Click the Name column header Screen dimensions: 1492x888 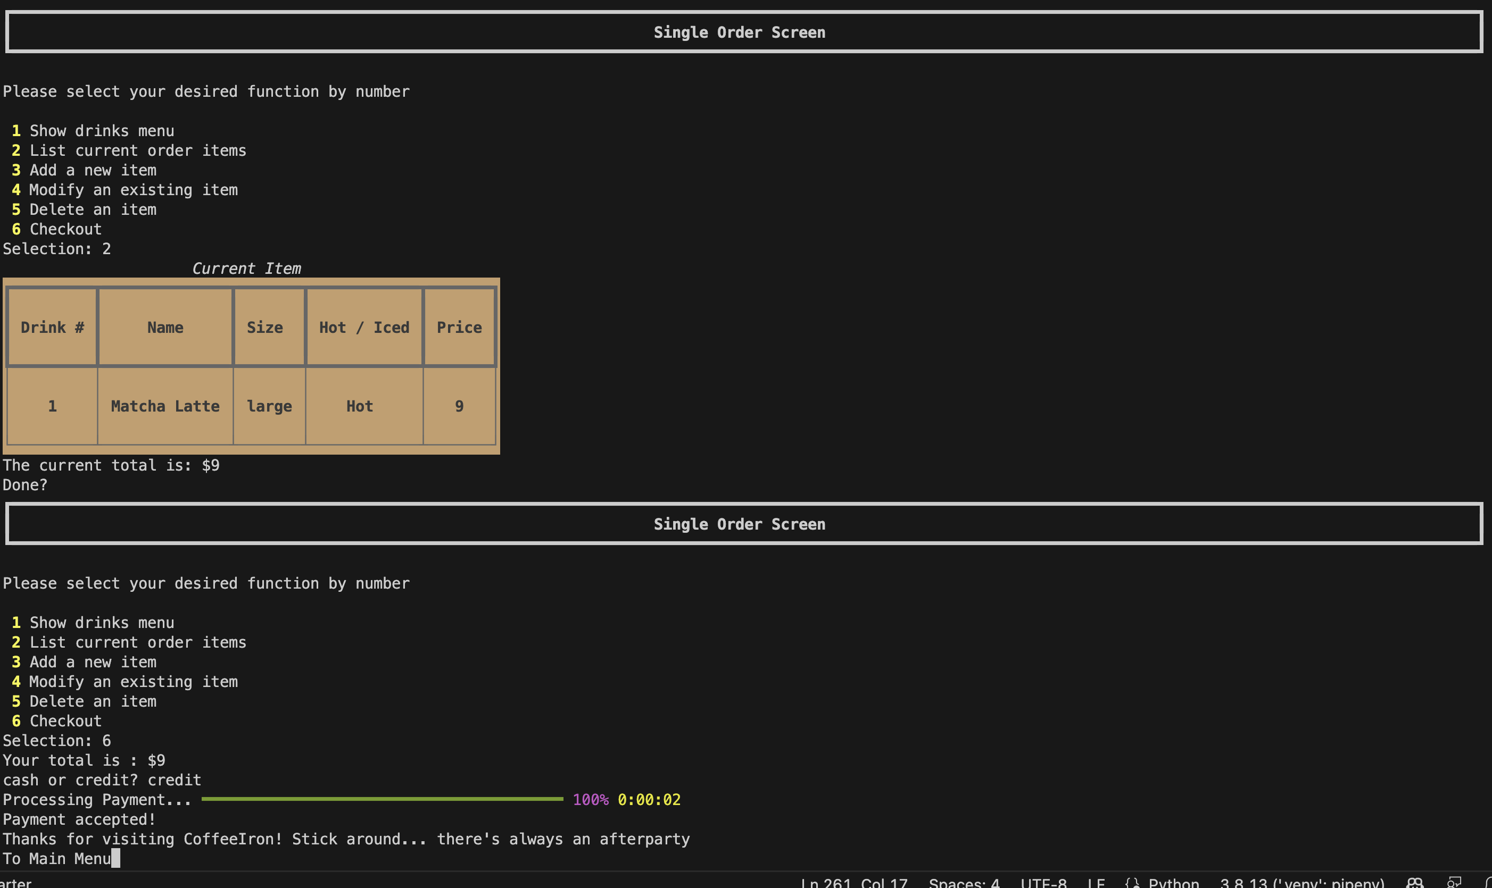pos(165,326)
